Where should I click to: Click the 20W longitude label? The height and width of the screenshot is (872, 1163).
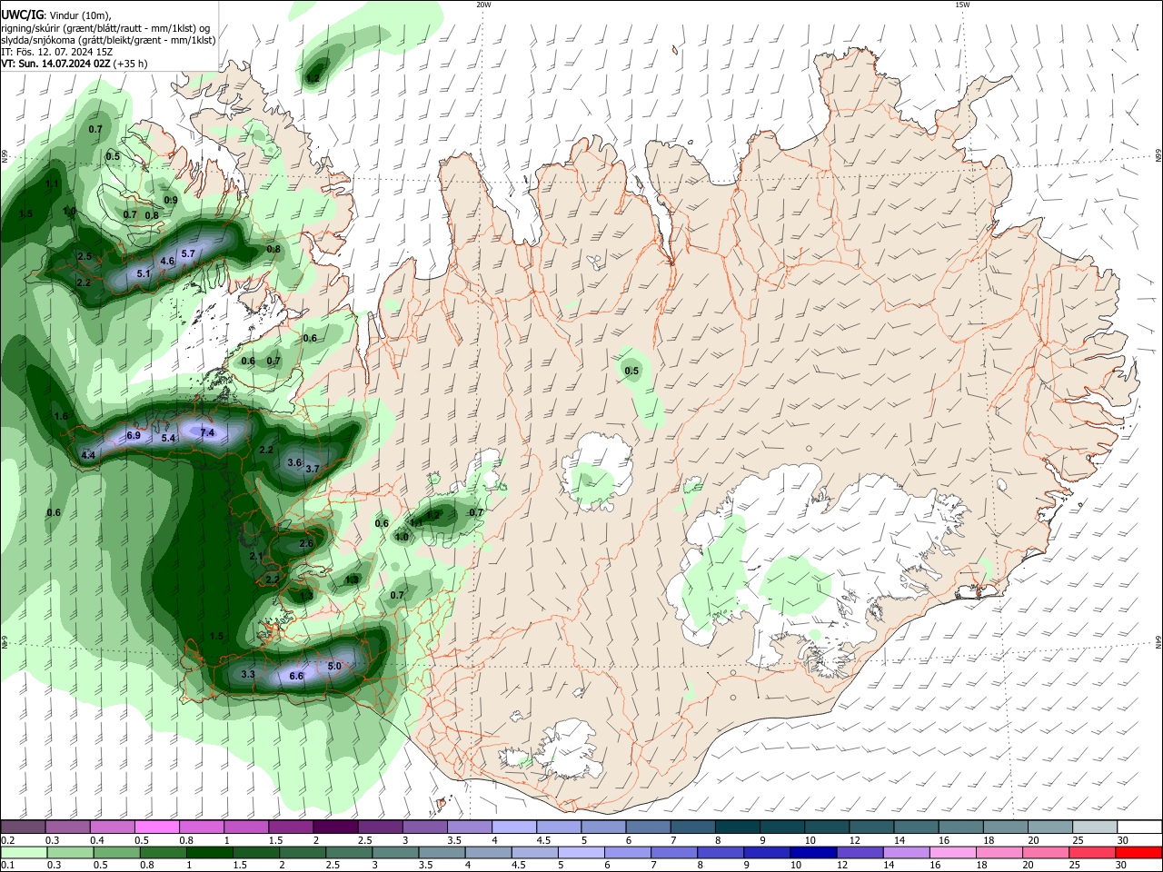[483, 5]
